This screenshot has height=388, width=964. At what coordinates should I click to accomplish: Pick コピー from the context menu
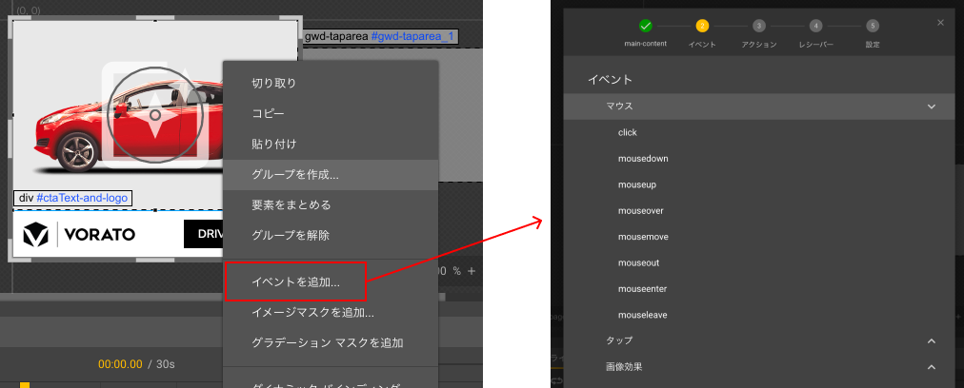click(x=268, y=113)
